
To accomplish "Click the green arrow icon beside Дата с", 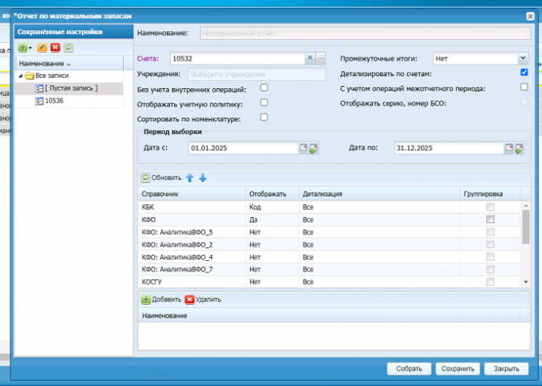I will [x=314, y=148].
